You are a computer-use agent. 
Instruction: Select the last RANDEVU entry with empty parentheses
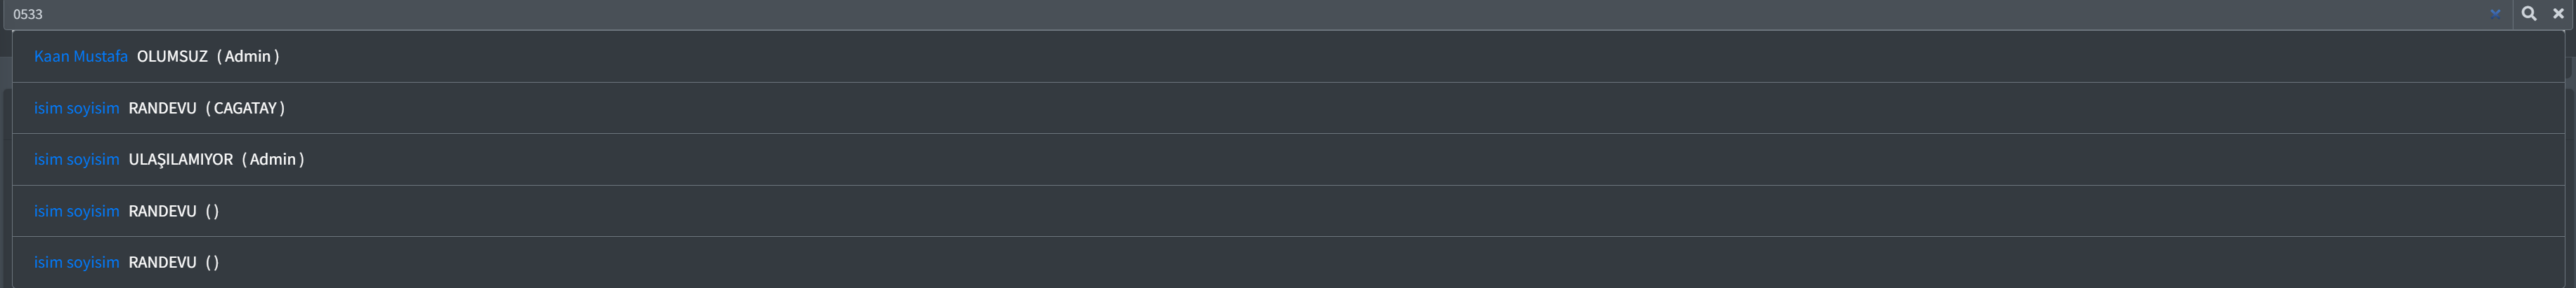tap(162, 262)
